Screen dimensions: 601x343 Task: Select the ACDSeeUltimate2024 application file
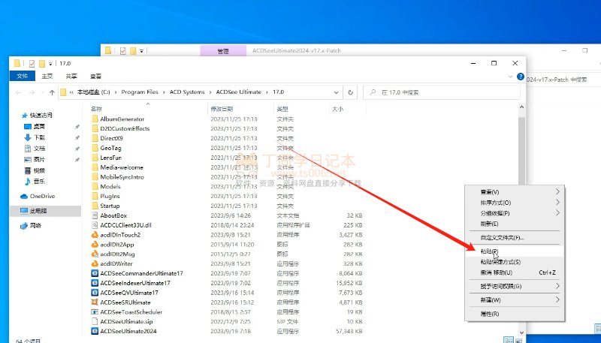128,331
